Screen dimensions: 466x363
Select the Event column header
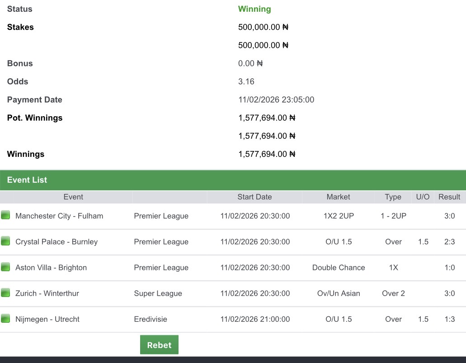[x=73, y=197]
